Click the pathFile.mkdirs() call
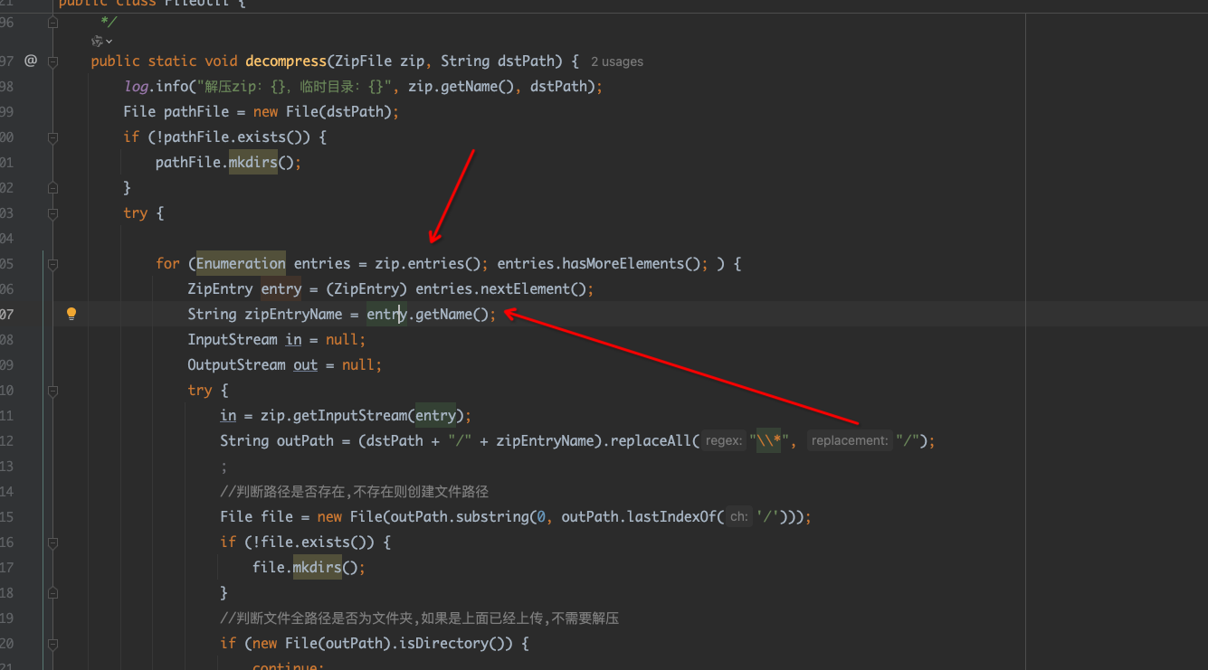Image resolution: width=1208 pixels, height=670 pixels. point(228,162)
